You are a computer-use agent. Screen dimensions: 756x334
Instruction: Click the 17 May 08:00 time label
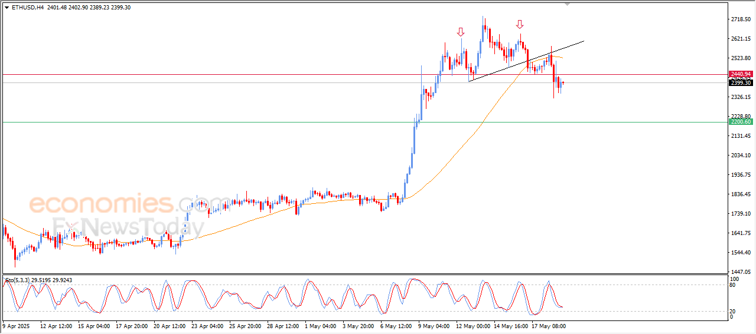point(549,325)
